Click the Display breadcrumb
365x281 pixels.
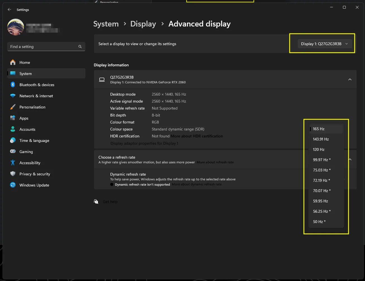pyautogui.click(x=143, y=24)
